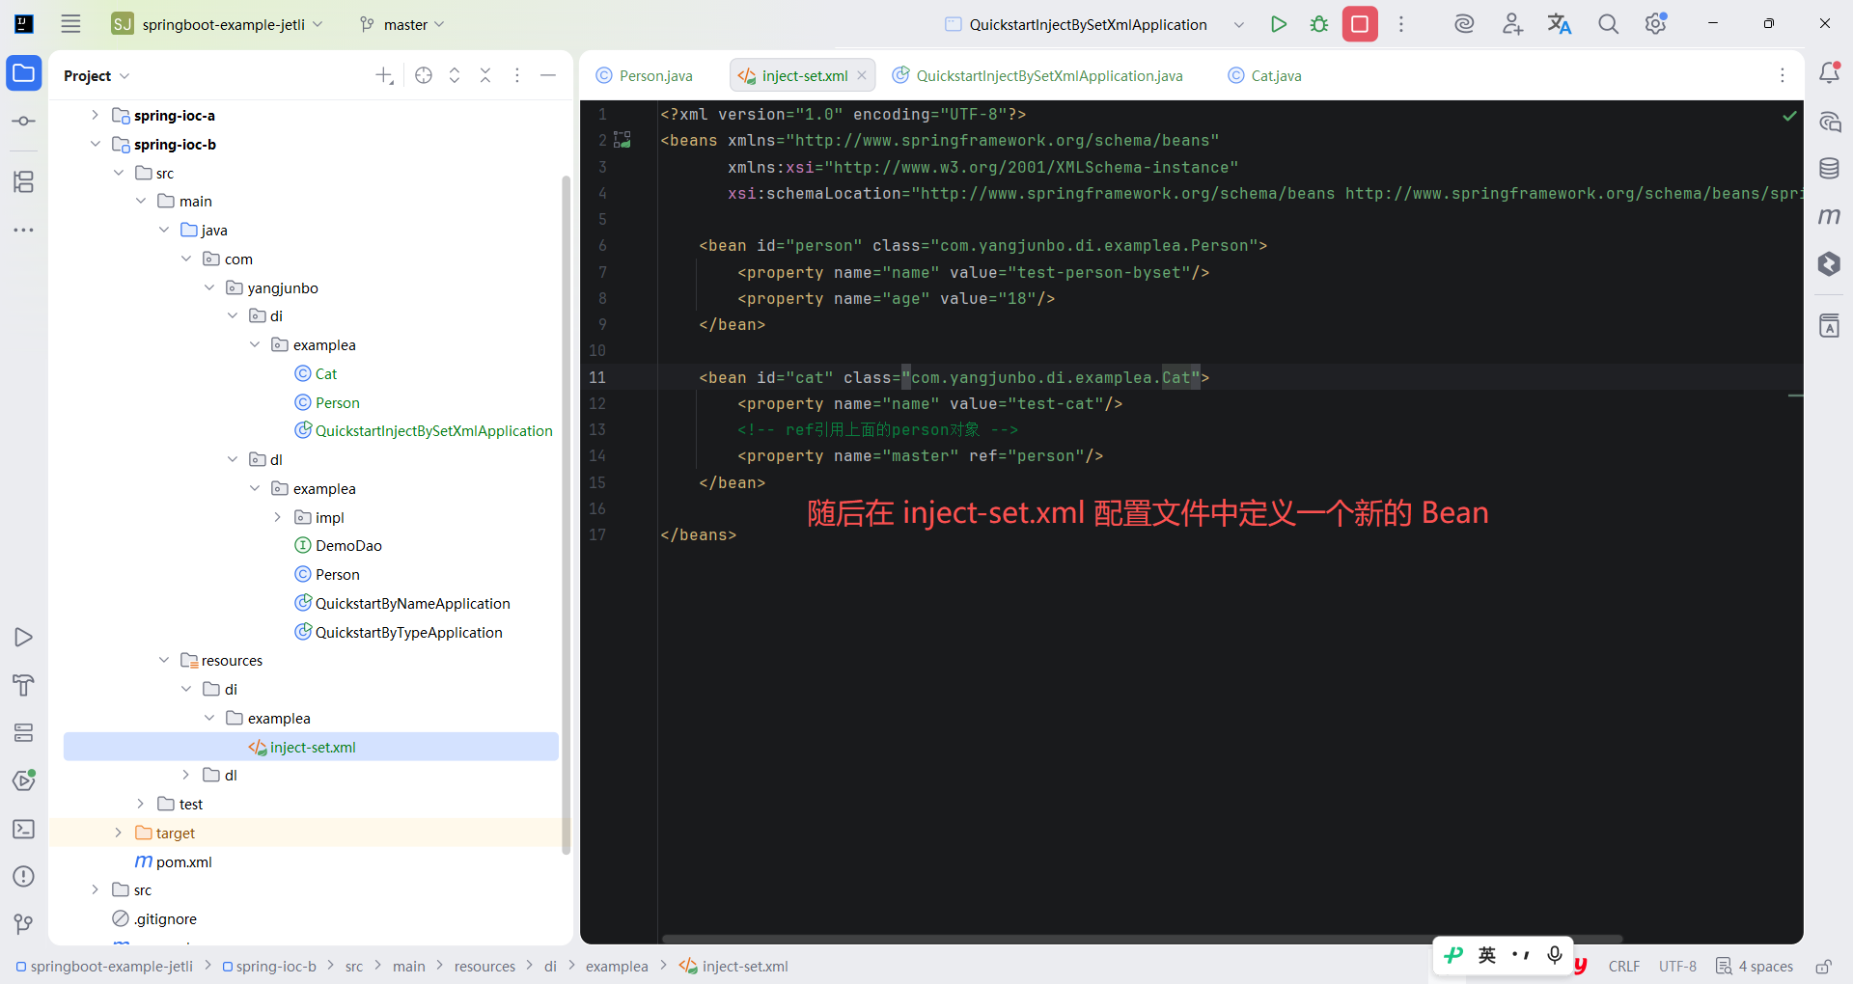Change UTF-8 file encoding

click(1677, 967)
